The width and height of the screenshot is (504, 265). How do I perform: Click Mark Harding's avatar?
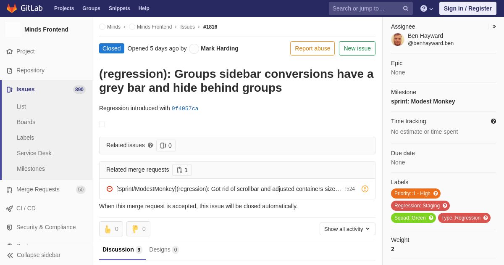click(194, 49)
